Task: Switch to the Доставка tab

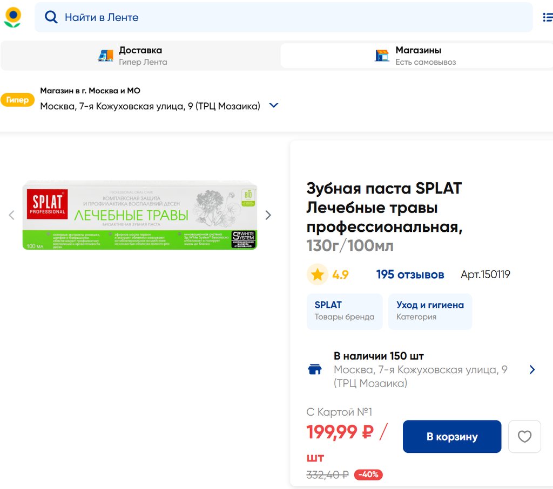Action: pyautogui.click(x=140, y=56)
